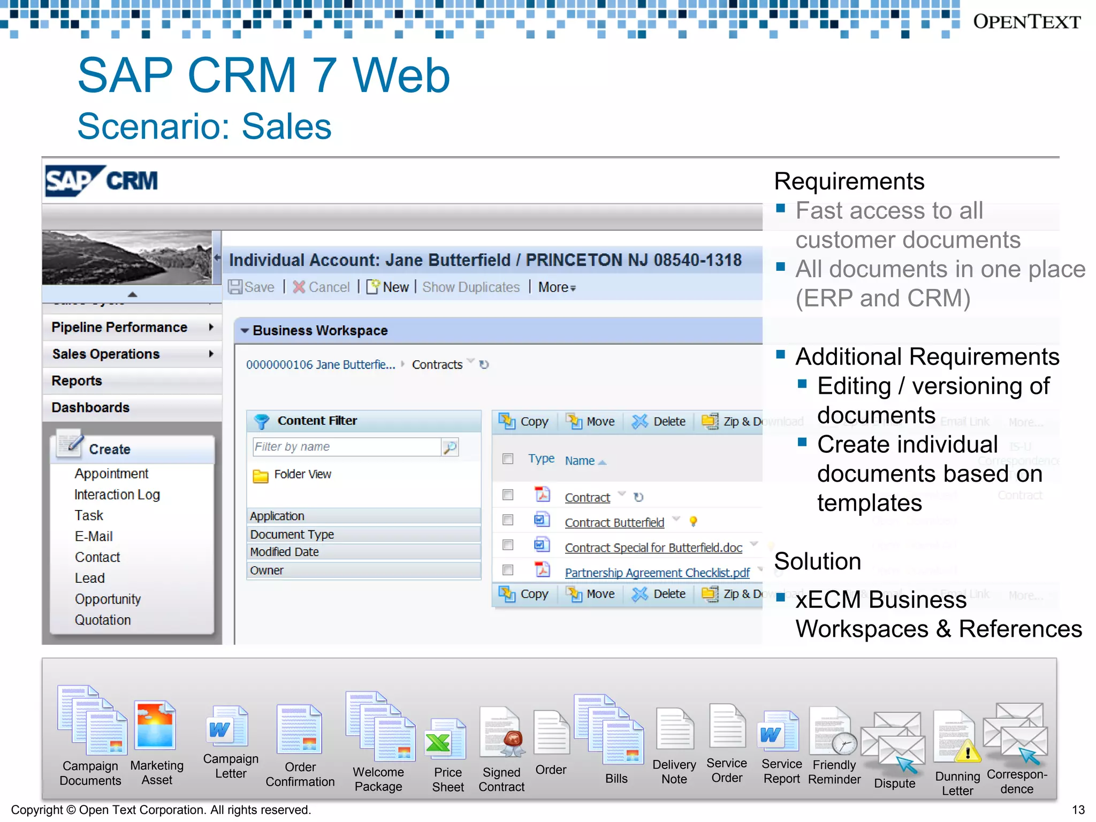Click the Friendly Reminder clock document icon
Viewport: 1096px width, 822px height.
[833, 730]
